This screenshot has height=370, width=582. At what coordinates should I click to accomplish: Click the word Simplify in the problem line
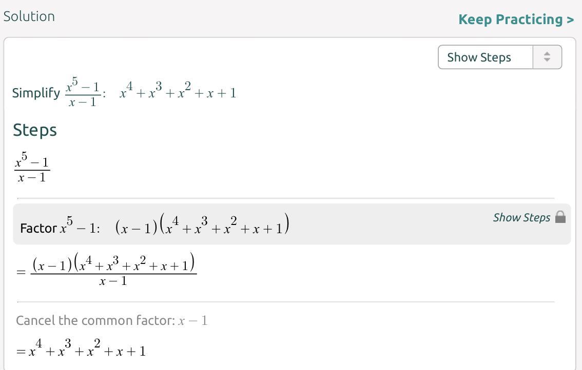point(36,93)
